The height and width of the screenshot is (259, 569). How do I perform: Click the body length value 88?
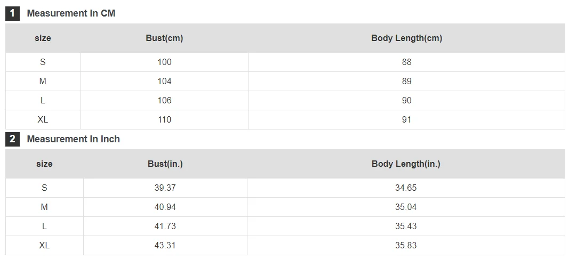pyautogui.click(x=407, y=62)
